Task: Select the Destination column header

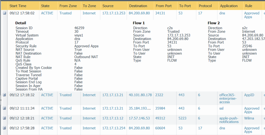Action: pos(138,6)
